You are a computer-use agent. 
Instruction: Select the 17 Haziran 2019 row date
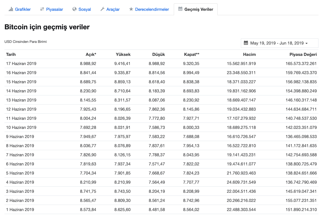click(21, 64)
